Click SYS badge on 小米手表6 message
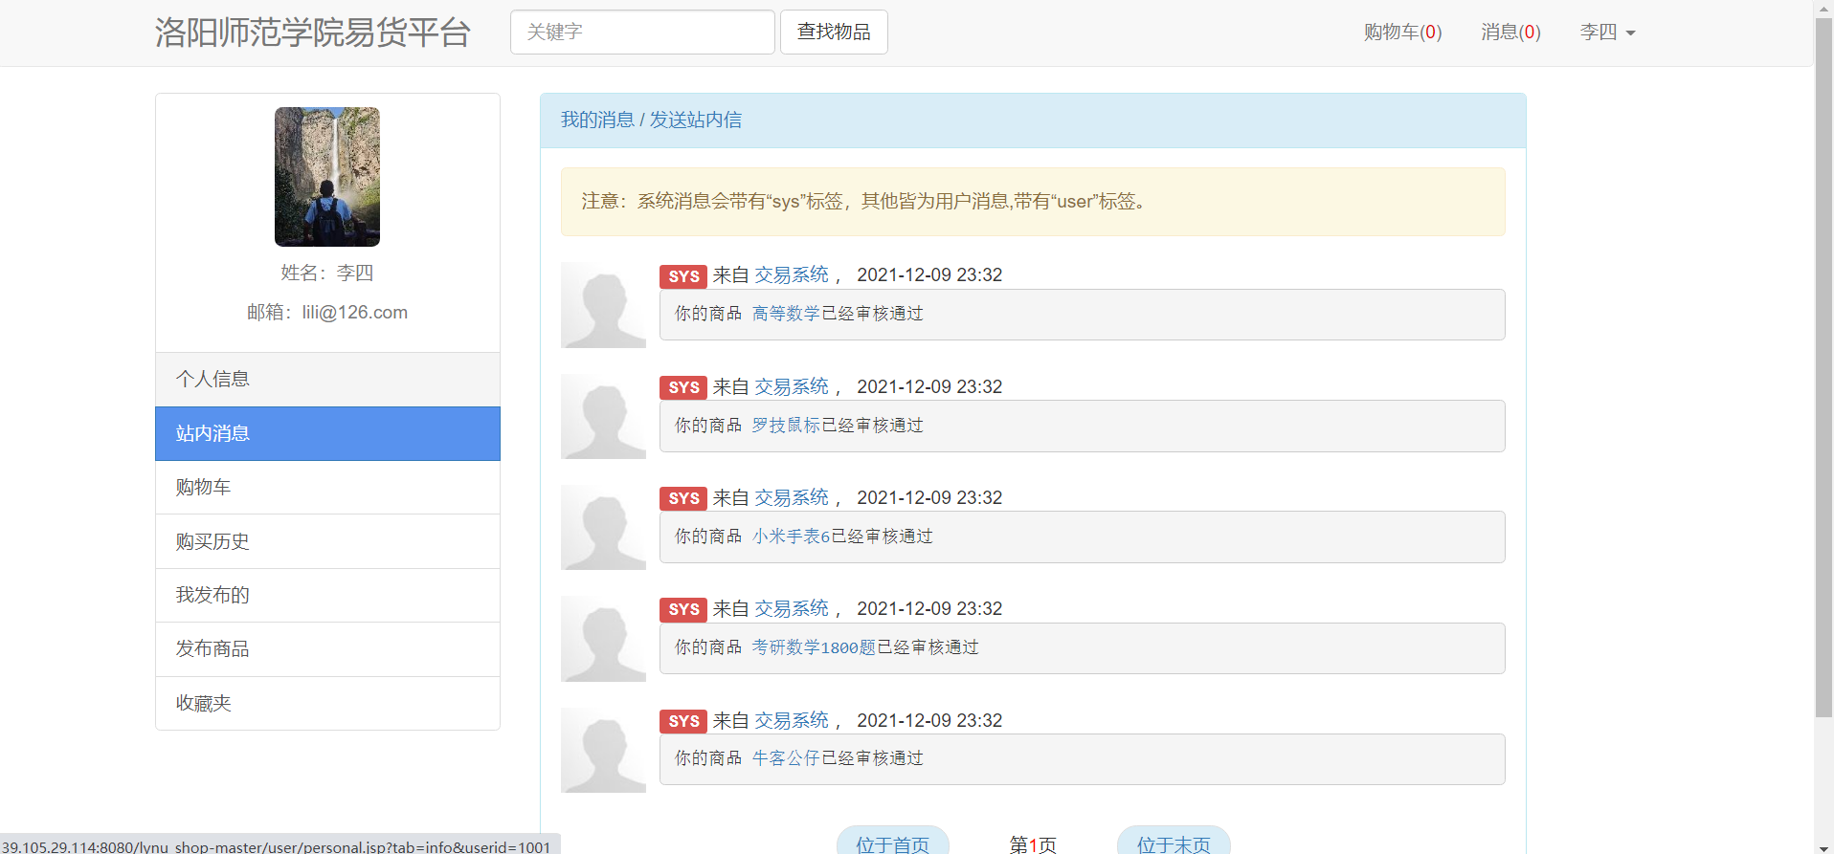Viewport: 1834px width, 854px height. [x=683, y=498]
